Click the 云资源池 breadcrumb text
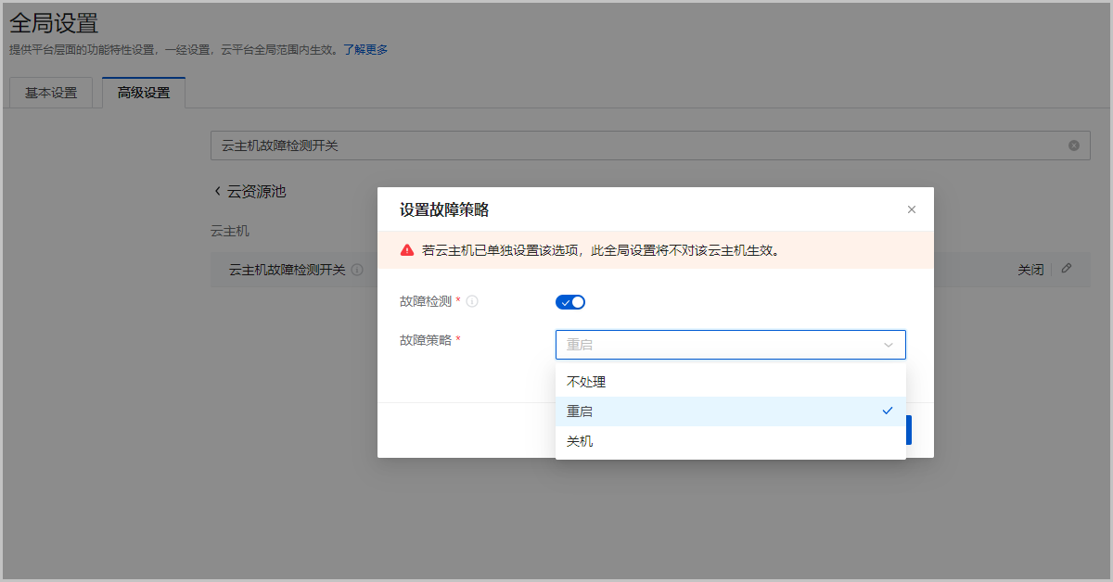The image size is (1113, 582). [x=257, y=191]
